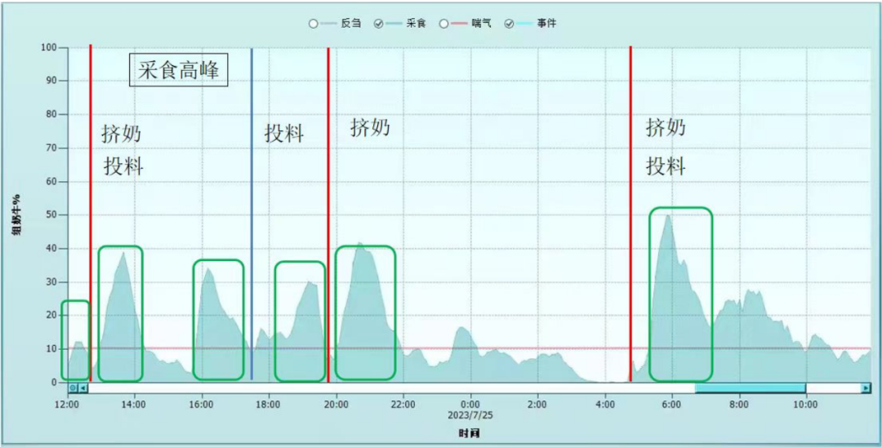
Task: Enable the 喘气 series in the legend
Action: pos(443,24)
